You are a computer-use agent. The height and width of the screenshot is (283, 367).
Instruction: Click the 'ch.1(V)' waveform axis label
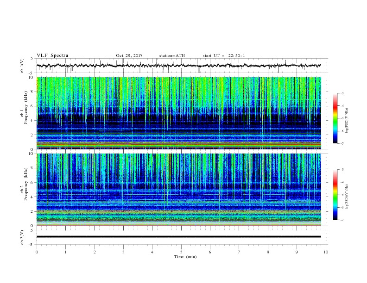(x=22, y=66)
